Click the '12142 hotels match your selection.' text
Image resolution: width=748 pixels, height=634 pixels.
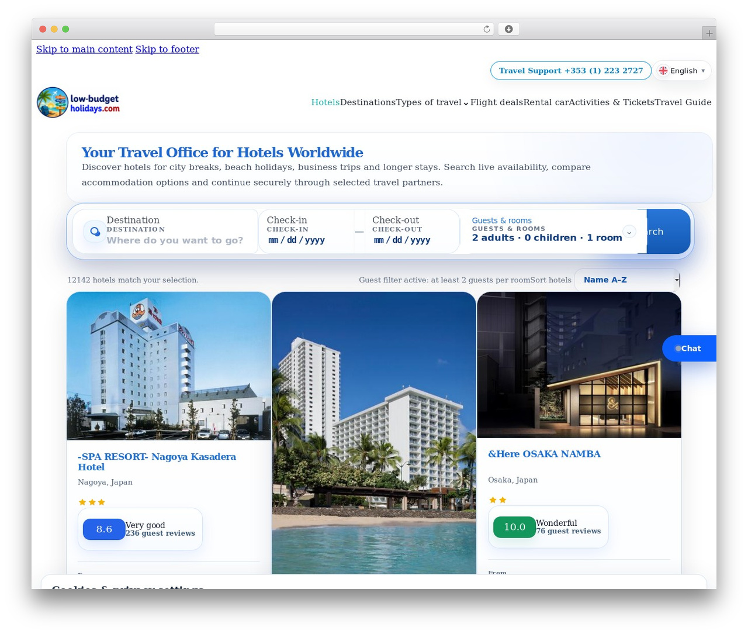[x=133, y=280]
